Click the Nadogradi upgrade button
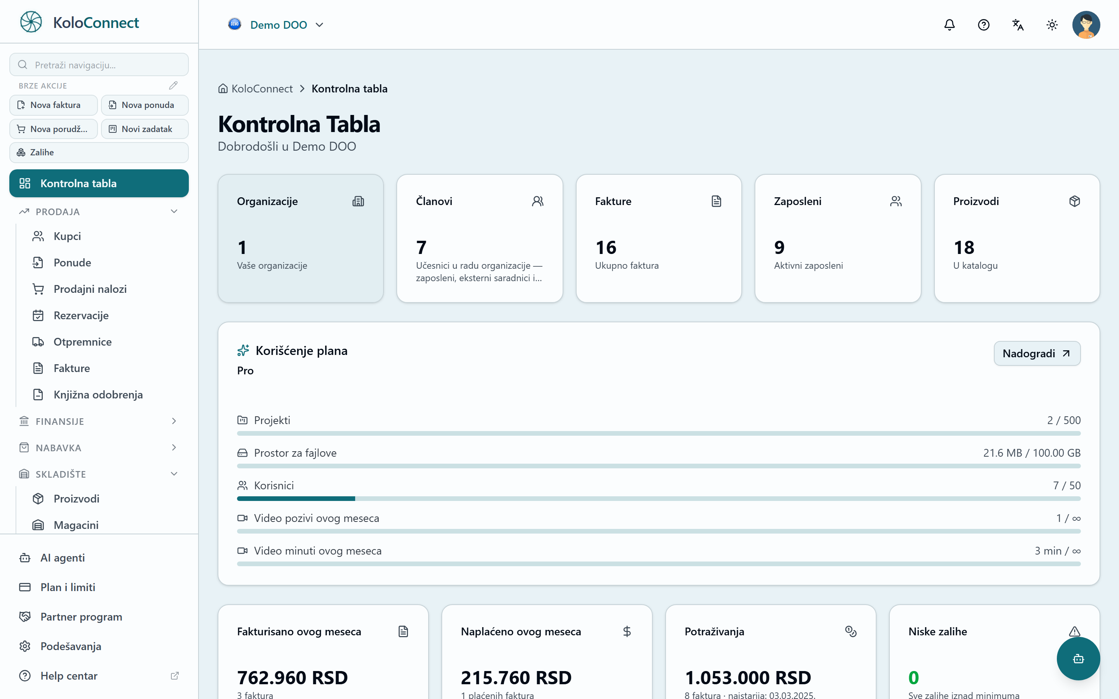The image size is (1119, 699). [1037, 353]
